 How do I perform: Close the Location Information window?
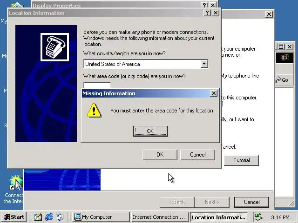(215, 13)
